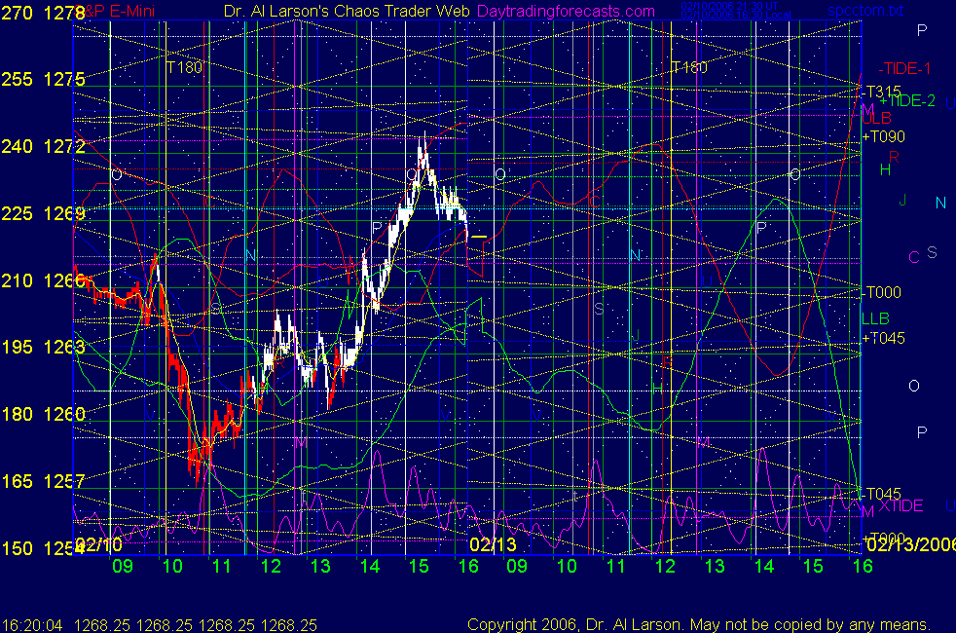Click the copyright notice for Dr. Al Larson
Image resolution: width=956 pixels, height=633 pixels.
pyautogui.click(x=699, y=624)
